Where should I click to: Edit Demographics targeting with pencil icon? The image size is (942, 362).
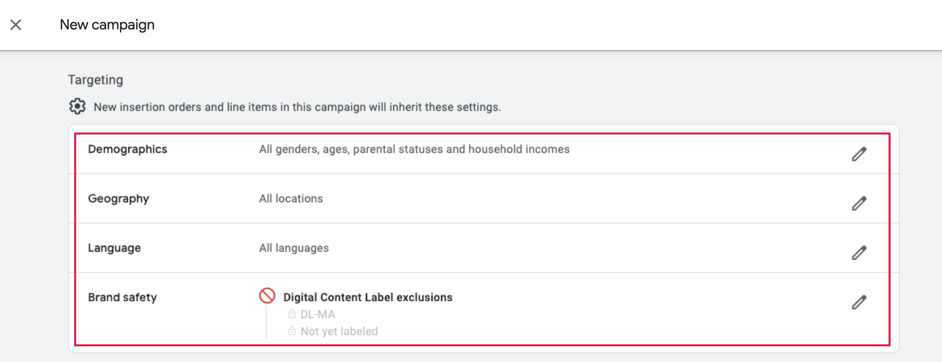coord(859,154)
